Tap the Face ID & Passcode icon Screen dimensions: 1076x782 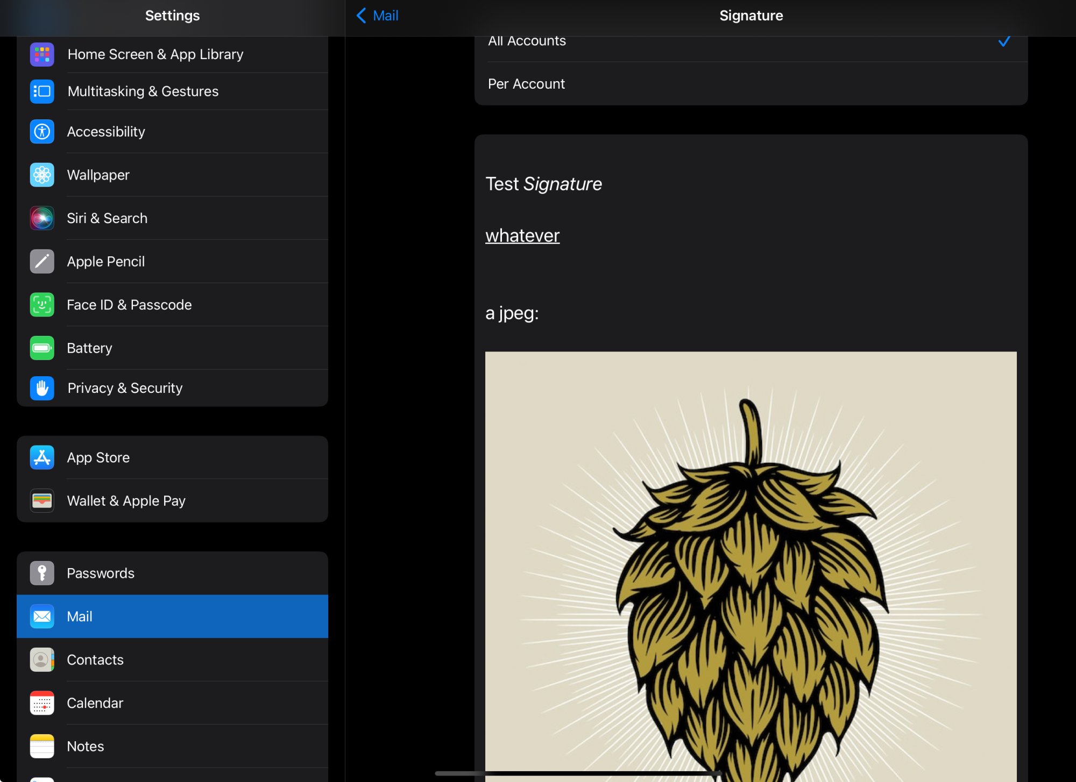(42, 305)
